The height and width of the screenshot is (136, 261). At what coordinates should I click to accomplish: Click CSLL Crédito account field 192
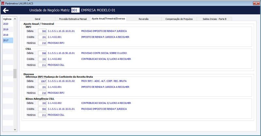point(42,59)
